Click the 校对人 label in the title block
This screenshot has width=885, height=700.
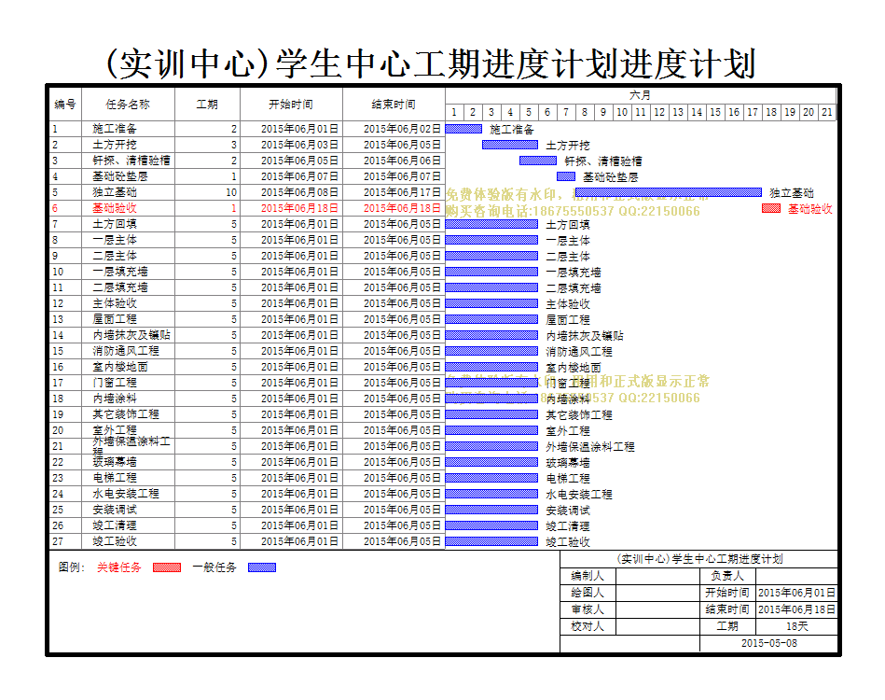point(588,626)
